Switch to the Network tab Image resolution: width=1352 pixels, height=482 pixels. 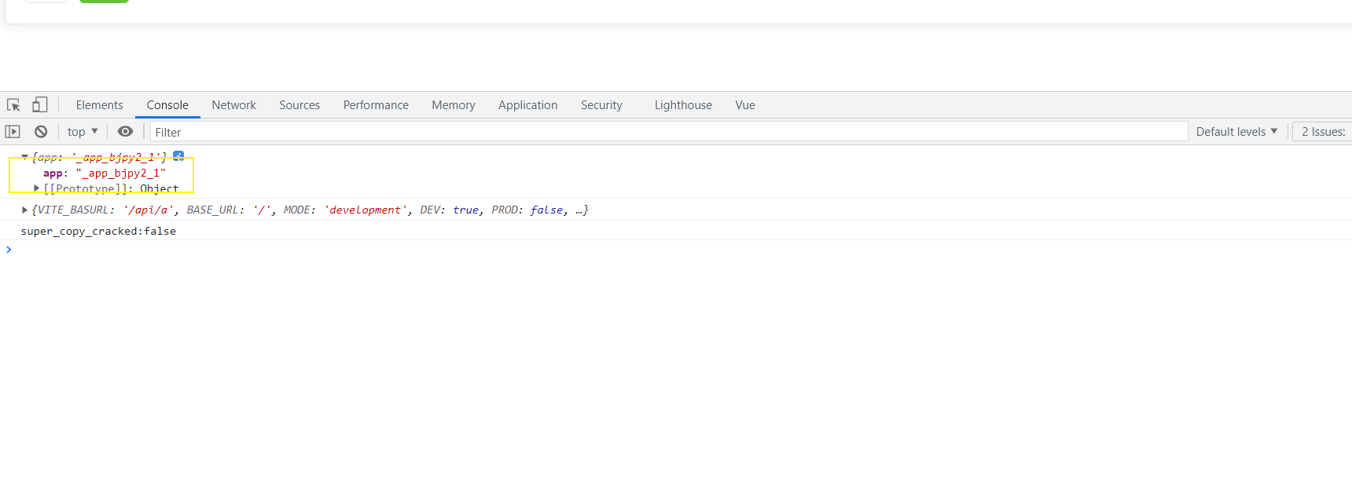point(233,105)
